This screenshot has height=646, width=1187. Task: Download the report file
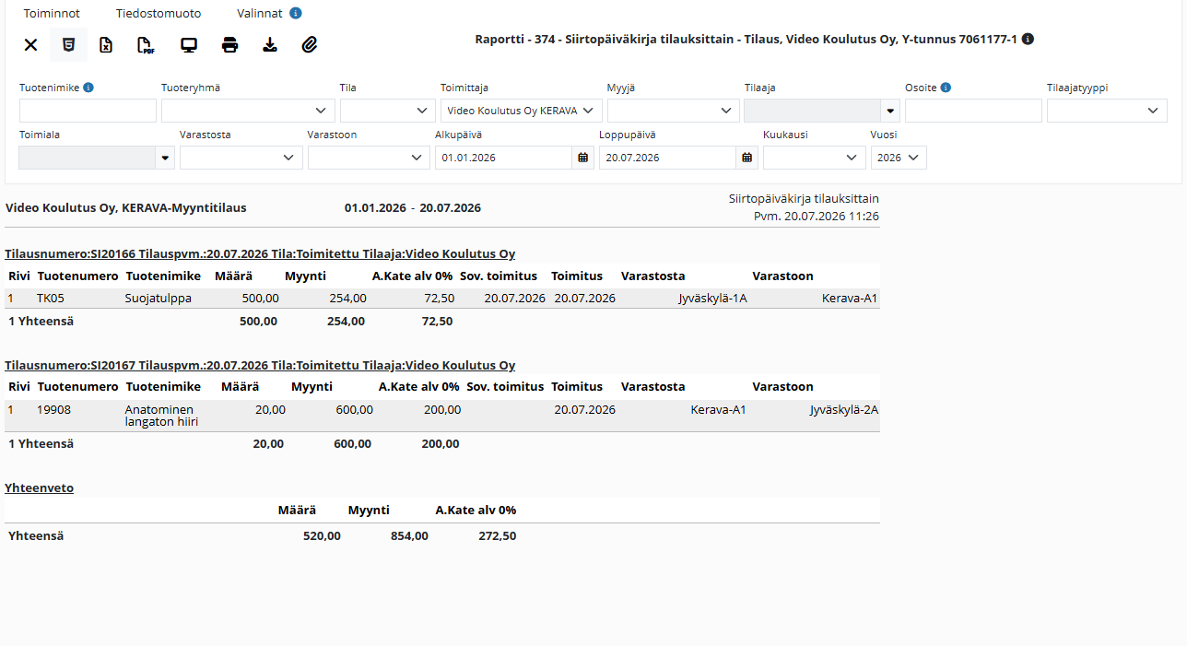(270, 44)
